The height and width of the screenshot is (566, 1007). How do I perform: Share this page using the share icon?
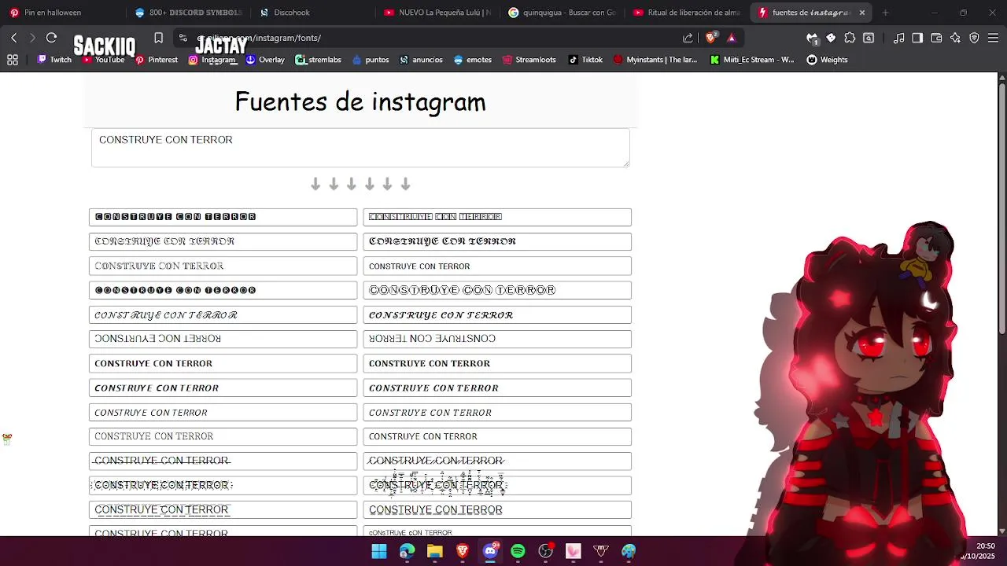pos(688,38)
